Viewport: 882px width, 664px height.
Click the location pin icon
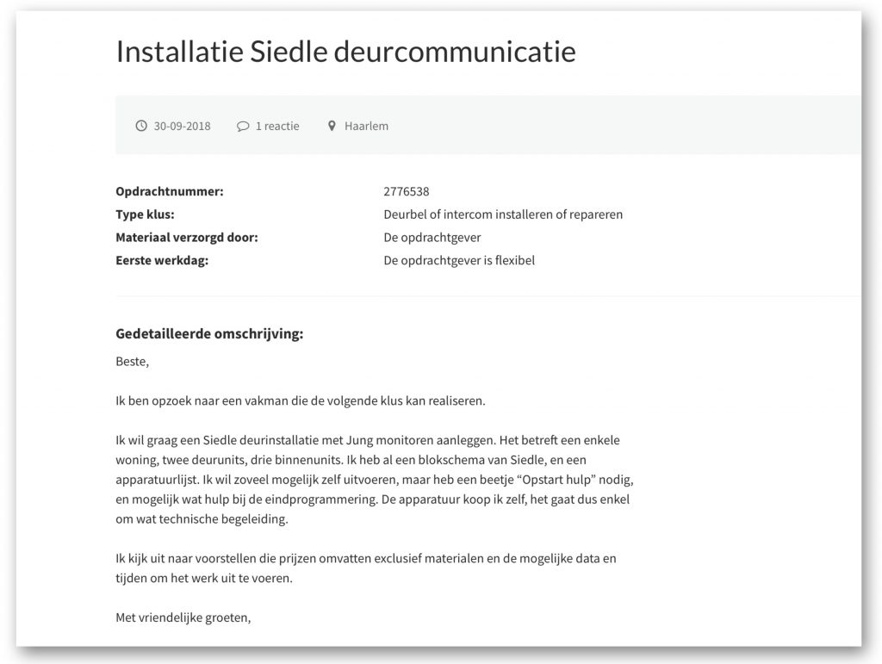[332, 126]
